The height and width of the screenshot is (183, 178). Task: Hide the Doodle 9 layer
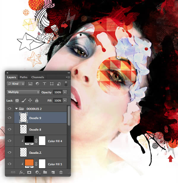point(9,118)
